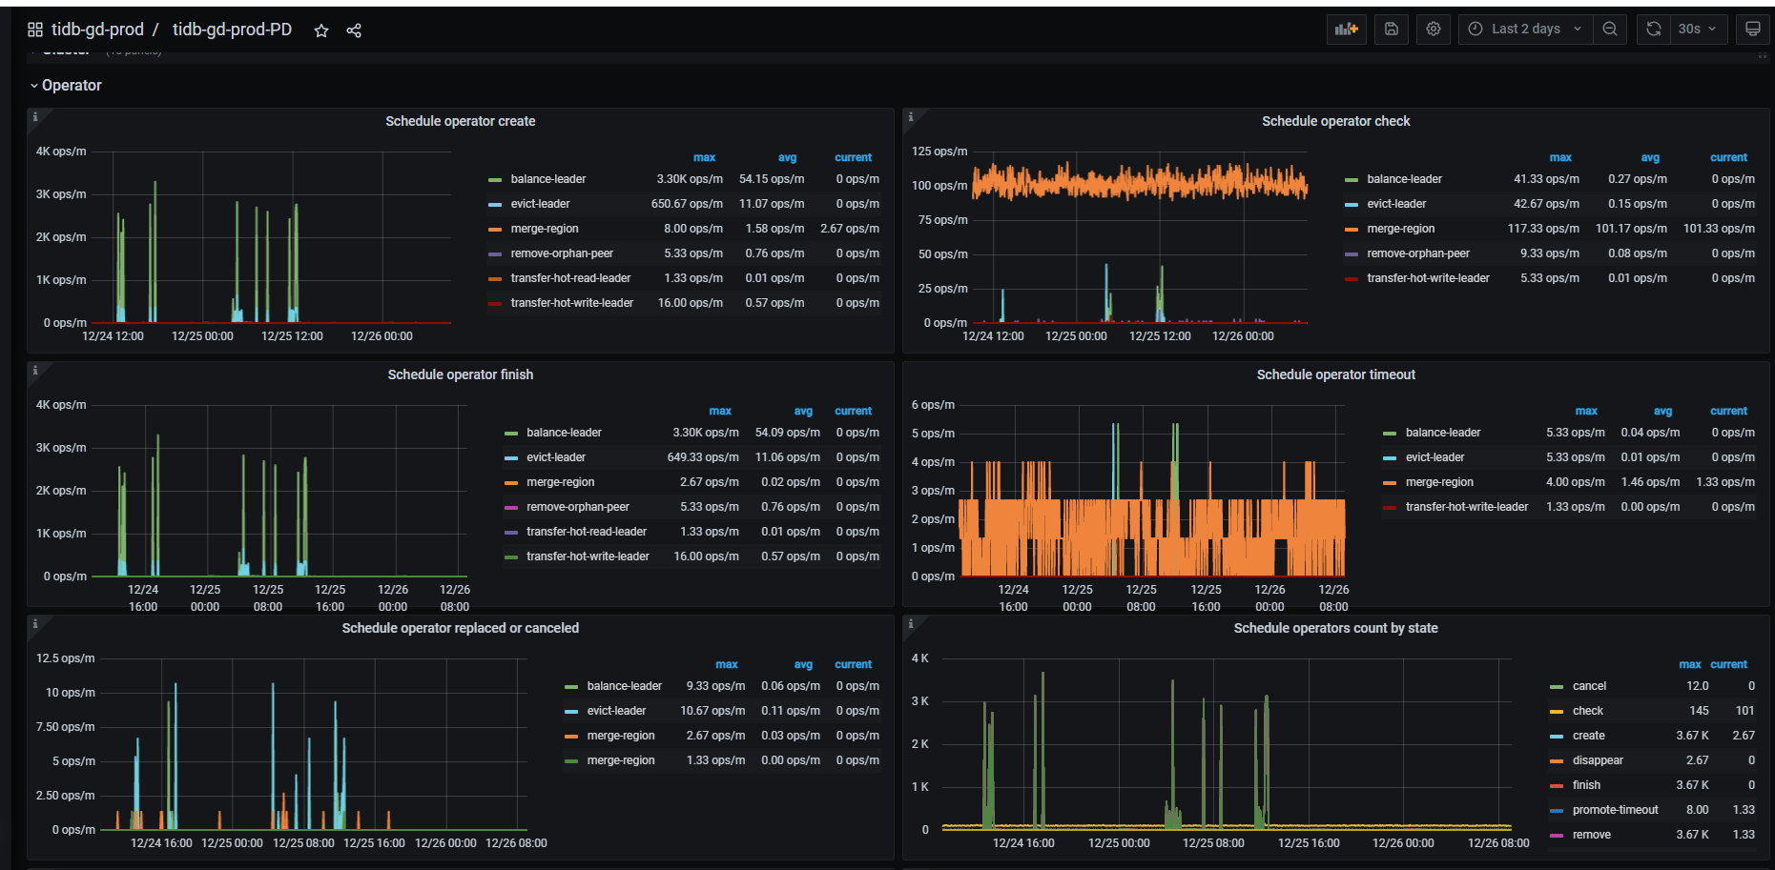Open the Schedule operator timeout panel title menu
Screen dimensions: 1775x870
pyautogui.click(x=1335, y=374)
